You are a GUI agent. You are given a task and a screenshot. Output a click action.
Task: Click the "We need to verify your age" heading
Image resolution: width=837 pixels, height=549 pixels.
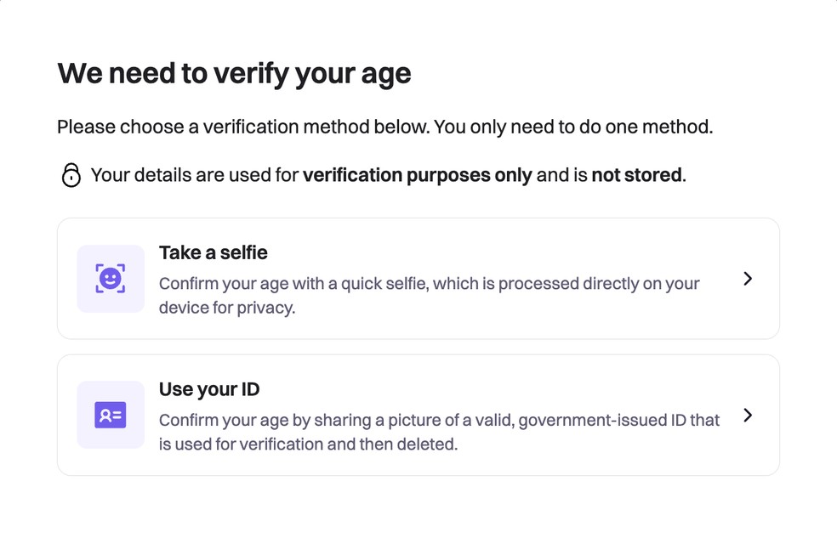[234, 74]
